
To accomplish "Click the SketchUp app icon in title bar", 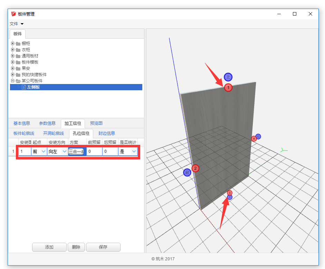I will [x=13, y=14].
